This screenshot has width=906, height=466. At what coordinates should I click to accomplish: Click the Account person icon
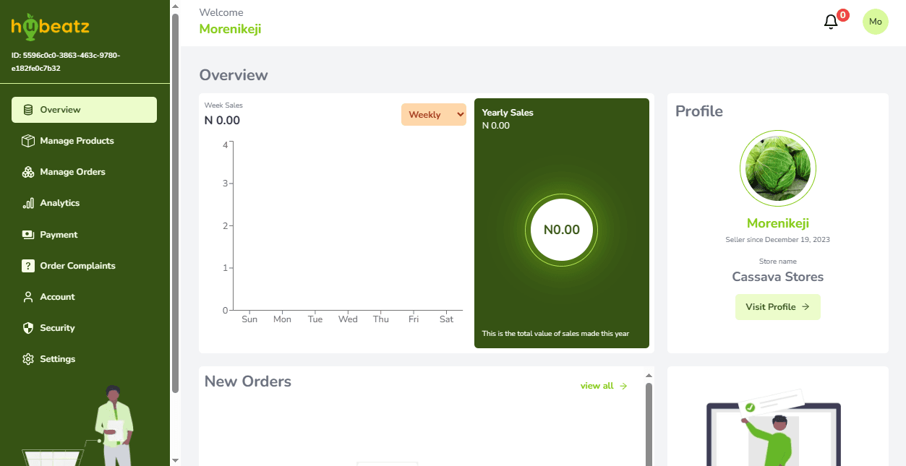[28, 297]
